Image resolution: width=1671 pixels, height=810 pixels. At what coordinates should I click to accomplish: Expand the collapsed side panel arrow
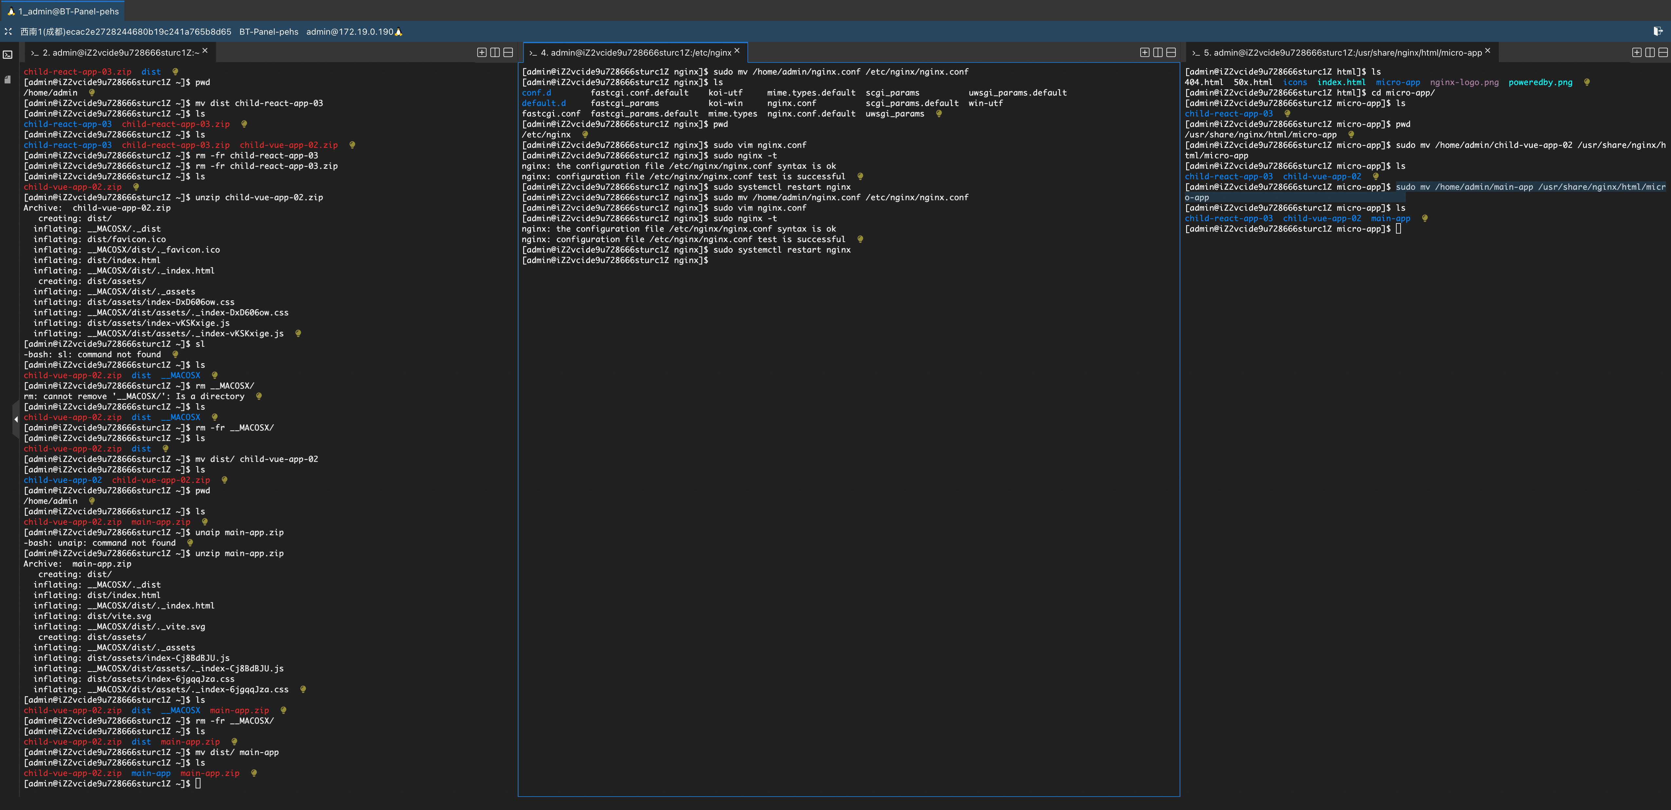16,419
